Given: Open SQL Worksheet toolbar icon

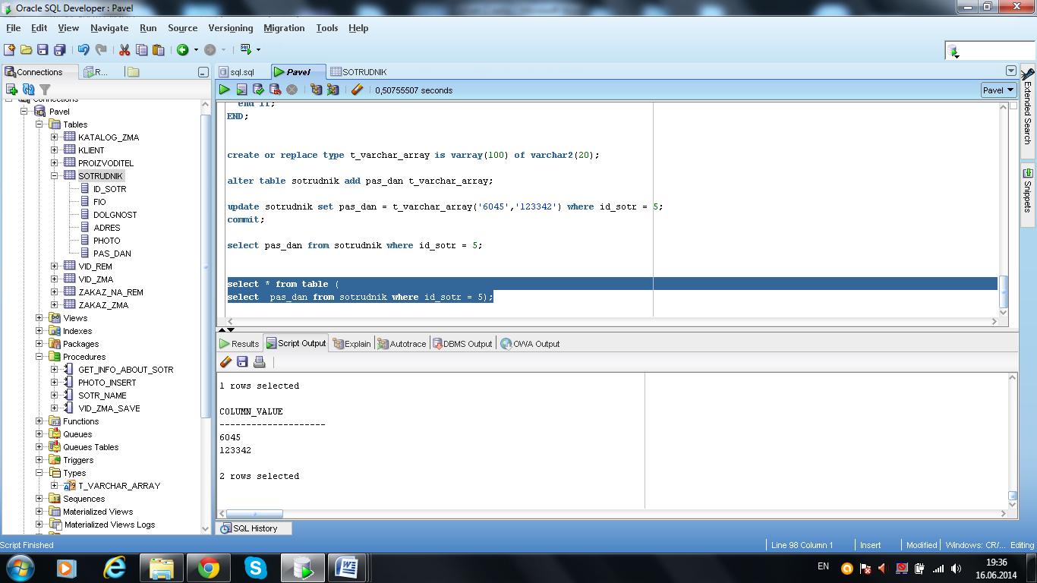Looking at the screenshot, I should (x=245, y=49).
